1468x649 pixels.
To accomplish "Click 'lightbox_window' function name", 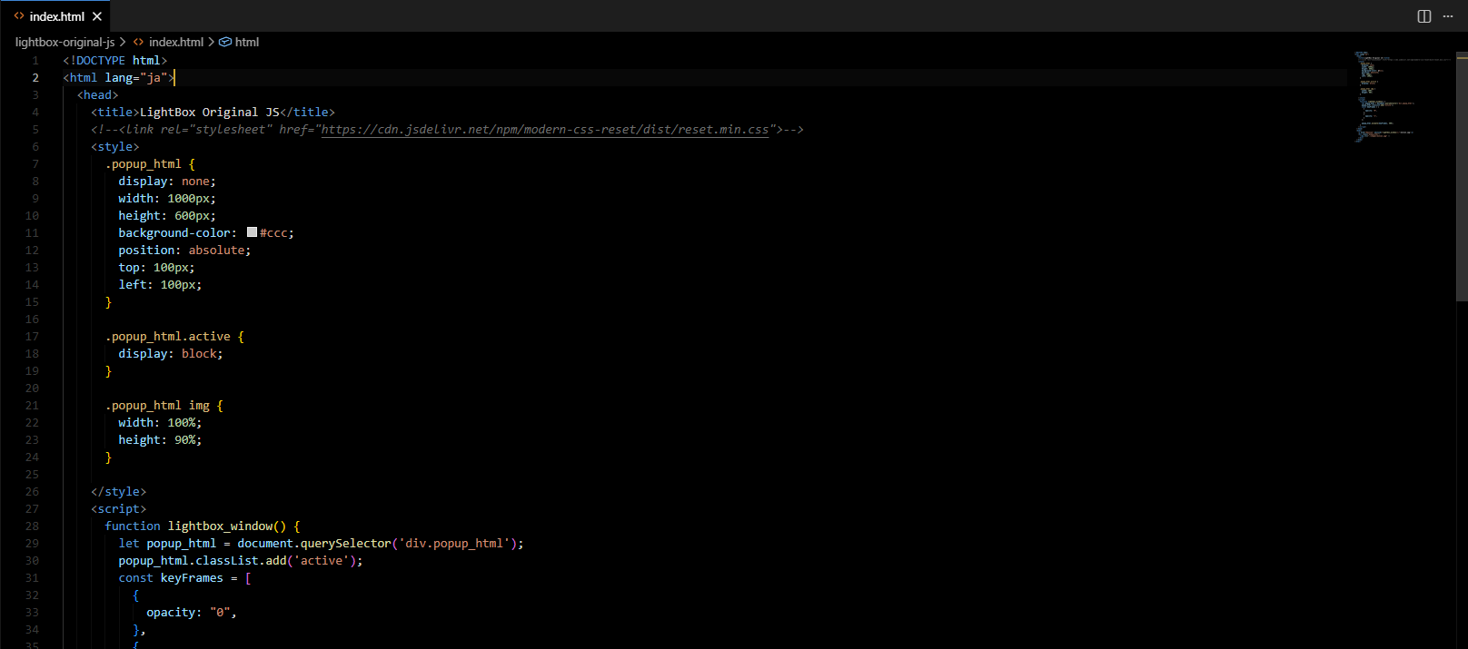I will [221, 526].
